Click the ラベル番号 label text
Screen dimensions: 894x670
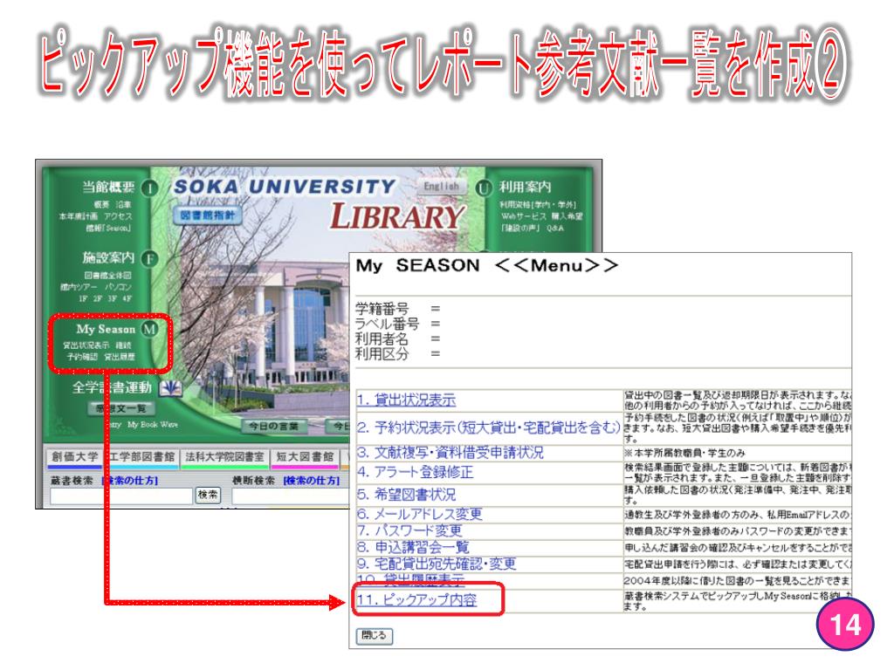click(x=387, y=325)
